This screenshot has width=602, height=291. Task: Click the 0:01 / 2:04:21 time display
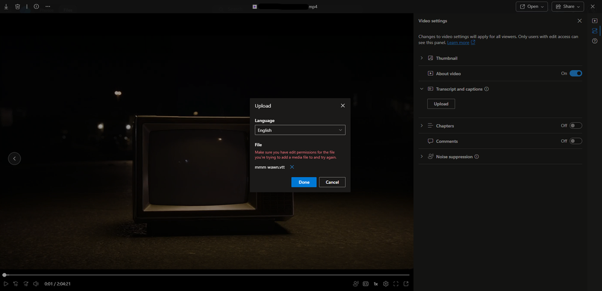click(57, 284)
